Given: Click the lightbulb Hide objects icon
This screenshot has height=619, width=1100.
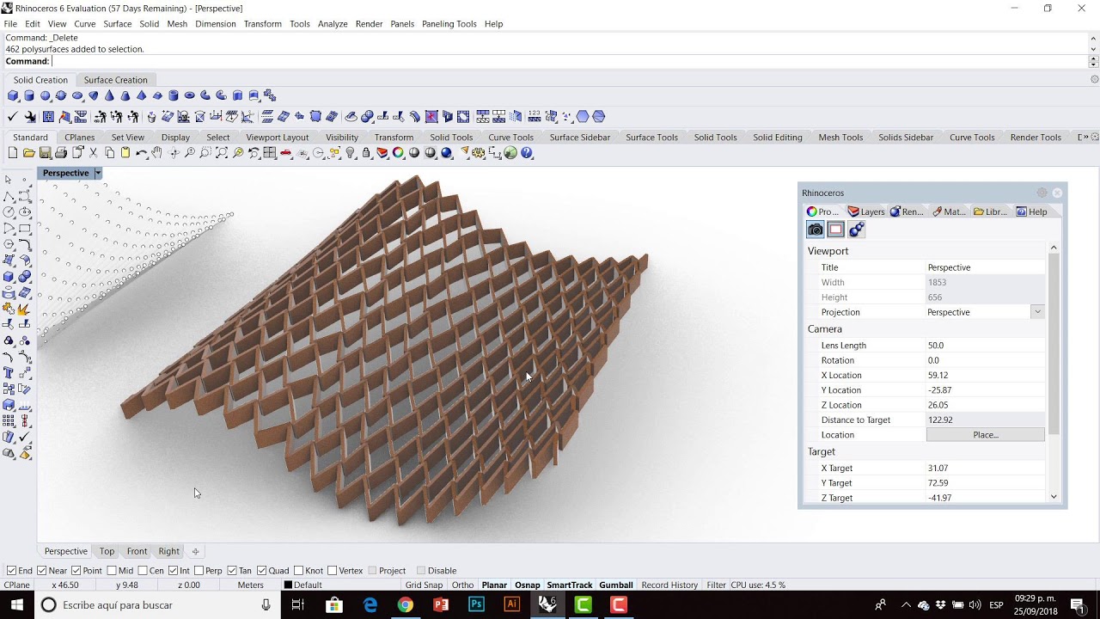Looking at the screenshot, I should [350, 153].
